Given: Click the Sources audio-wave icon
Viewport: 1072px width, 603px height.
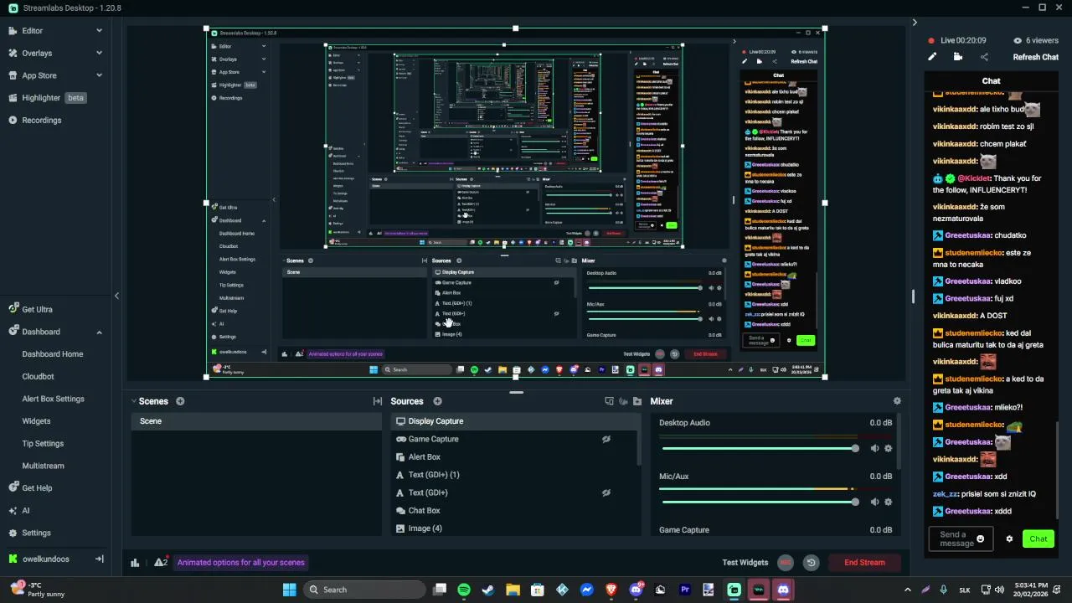Looking at the screenshot, I should [x=623, y=401].
